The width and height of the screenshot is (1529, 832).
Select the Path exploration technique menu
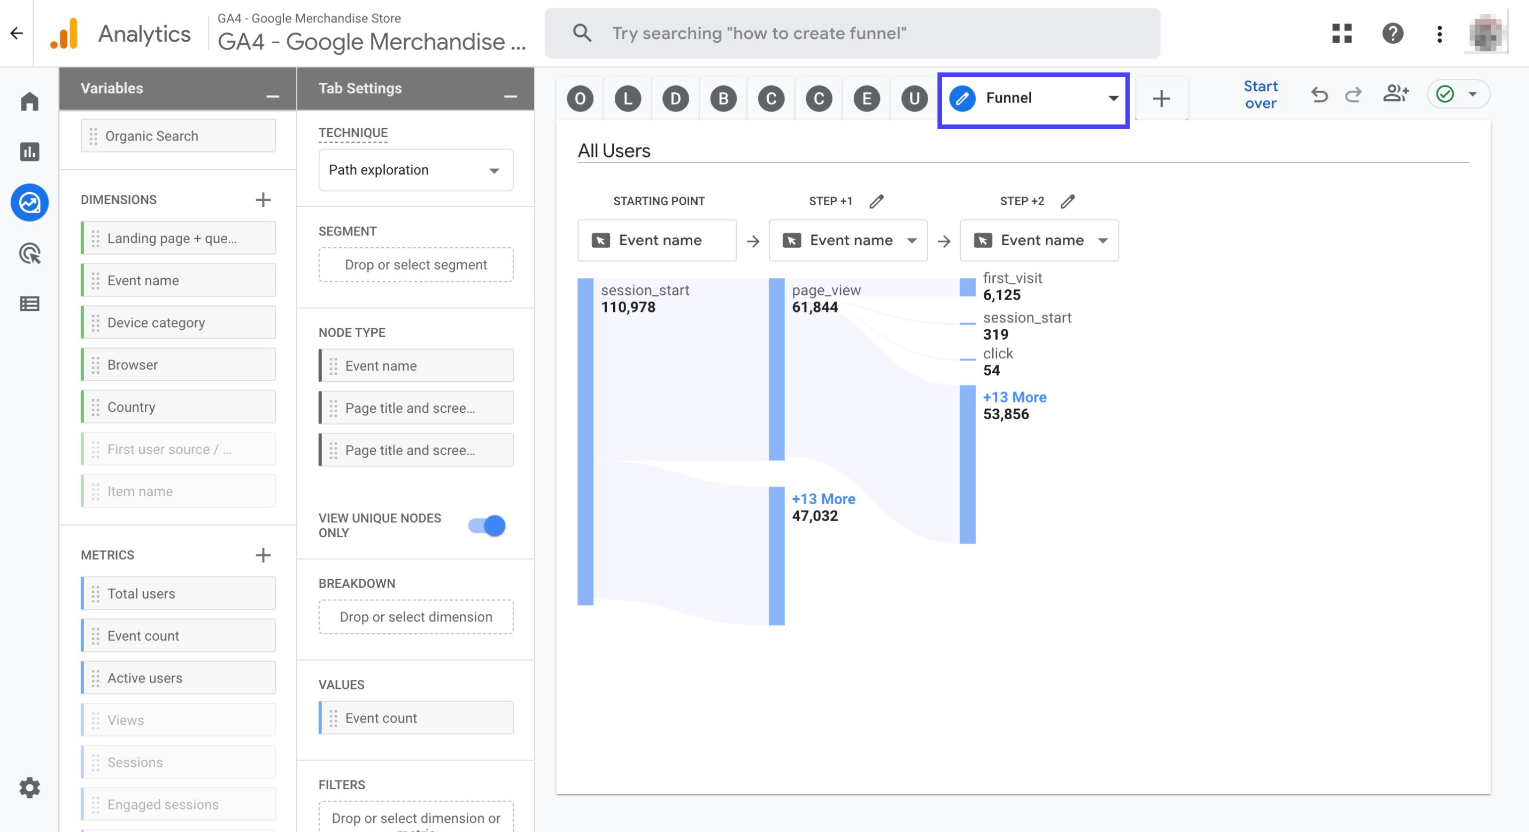[x=414, y=169]
